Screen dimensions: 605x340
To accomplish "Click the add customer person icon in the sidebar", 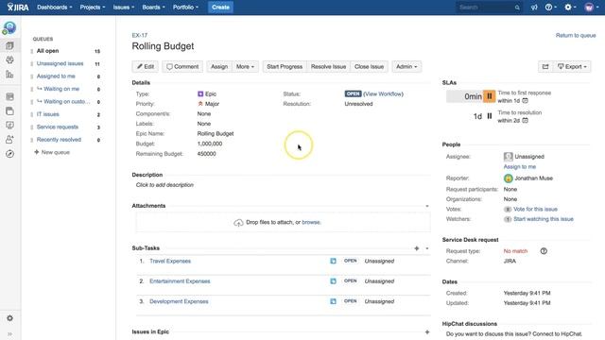I will (x=9, y=140).
